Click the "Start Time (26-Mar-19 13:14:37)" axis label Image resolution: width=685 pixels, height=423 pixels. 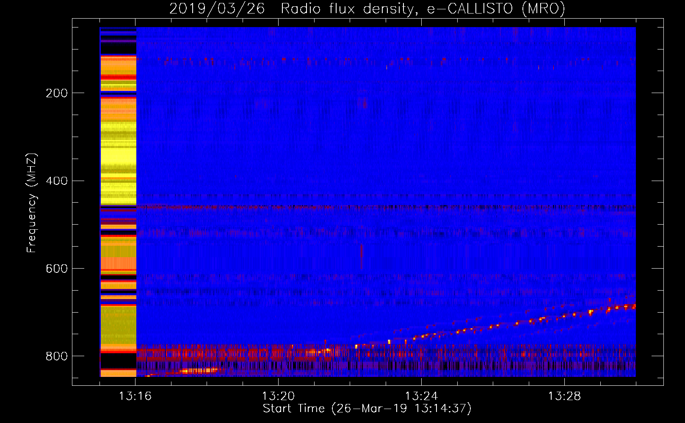tap(367, 409)
